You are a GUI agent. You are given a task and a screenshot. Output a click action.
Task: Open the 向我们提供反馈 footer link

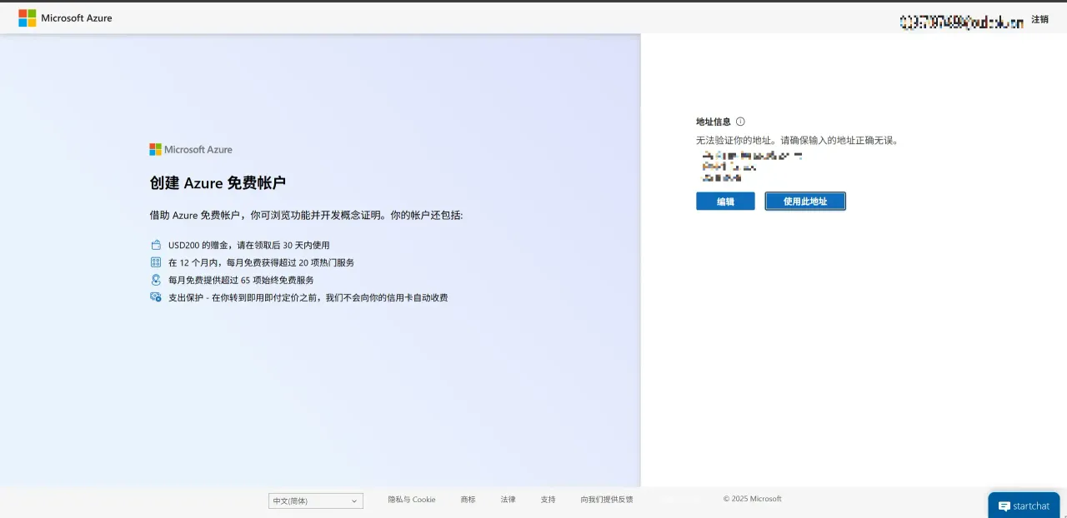[607, 500]
